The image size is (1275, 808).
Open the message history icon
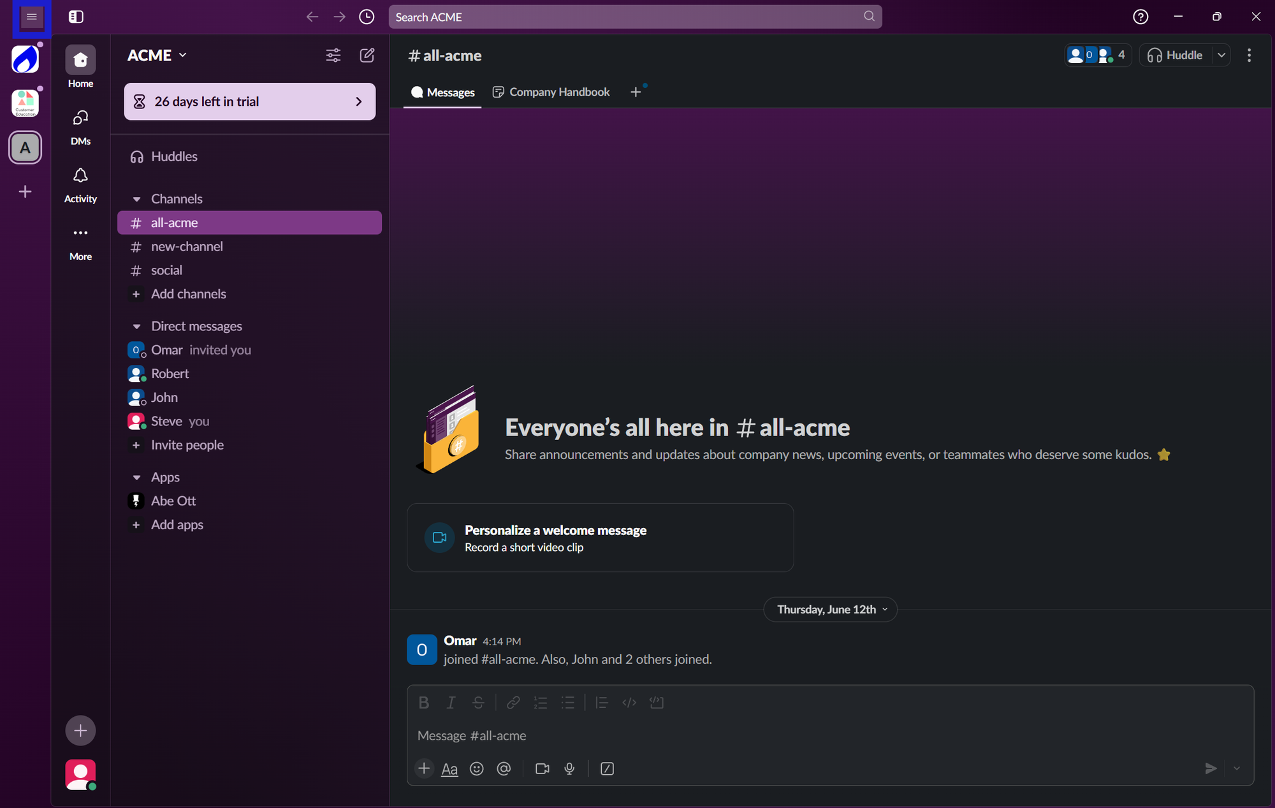367,17
